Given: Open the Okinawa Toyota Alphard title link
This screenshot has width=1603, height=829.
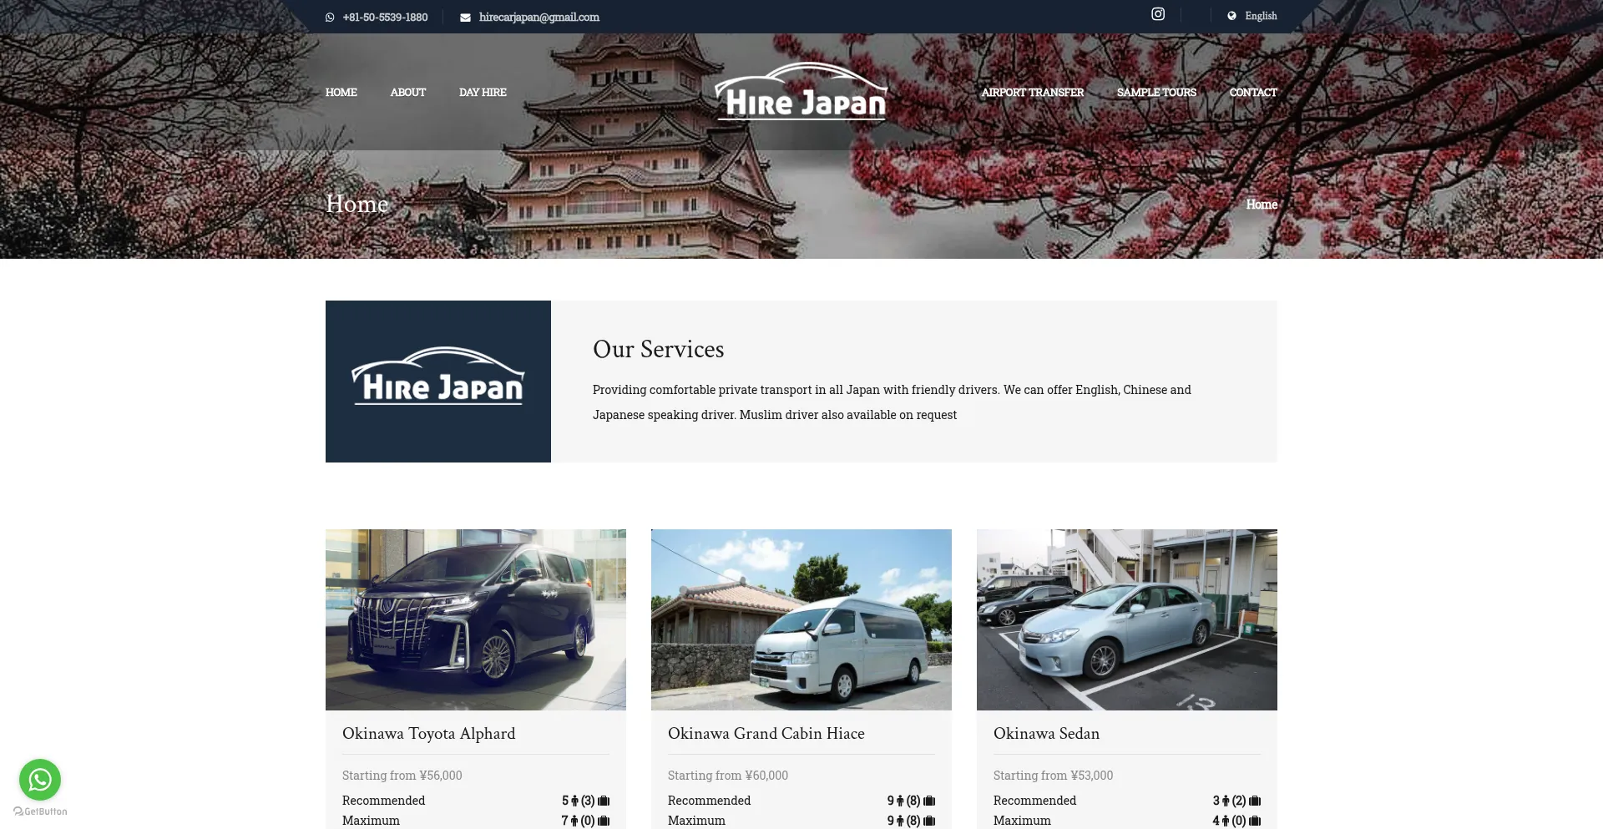Looking at the screenshot, I should pos(428,734).
